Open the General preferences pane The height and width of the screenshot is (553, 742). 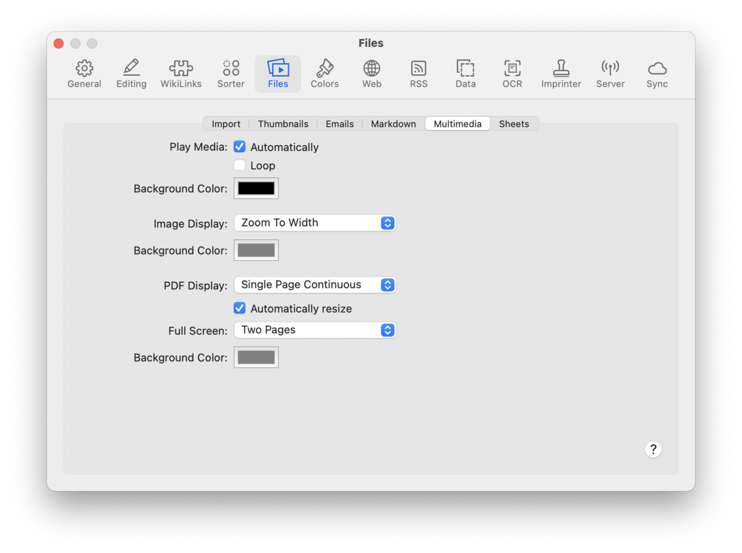point(84,74)
